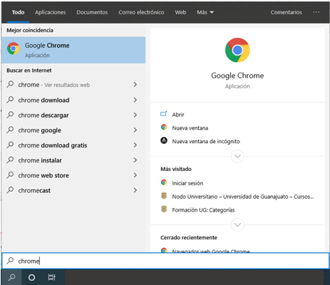Screen dimensions: 330x285
Task: Select 'chrome web store' suggestion text
Action: [x=43, y=175]
